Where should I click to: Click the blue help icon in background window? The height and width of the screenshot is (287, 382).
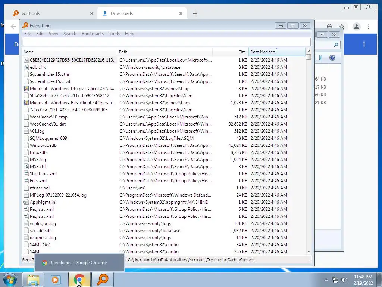(332, 58)
